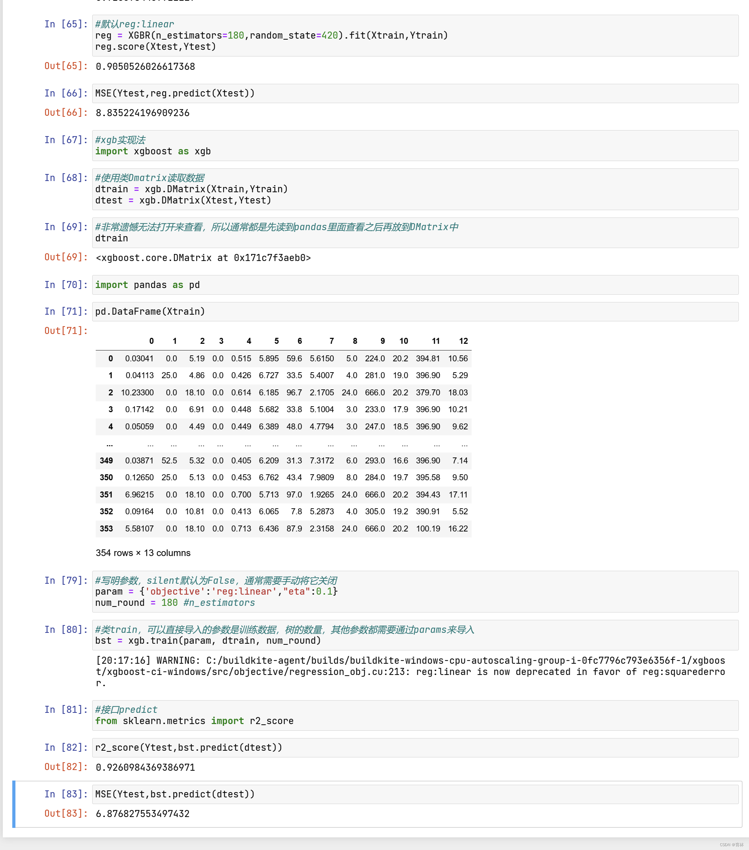Click the Out[71] prompt label
The height and width of the screenshot is (850, 749).
(x=66, y=331)
